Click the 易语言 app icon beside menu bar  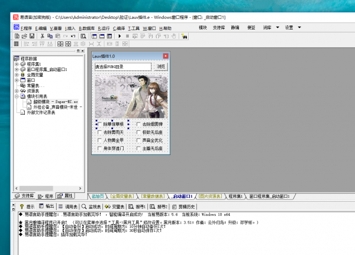point(17,27)
